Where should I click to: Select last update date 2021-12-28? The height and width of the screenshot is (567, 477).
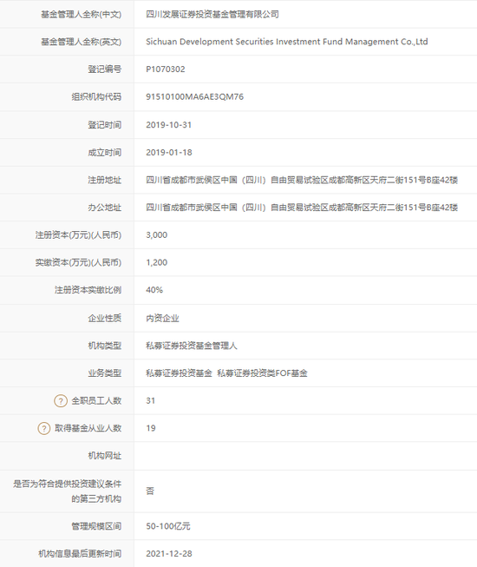(x=169, y=554)
